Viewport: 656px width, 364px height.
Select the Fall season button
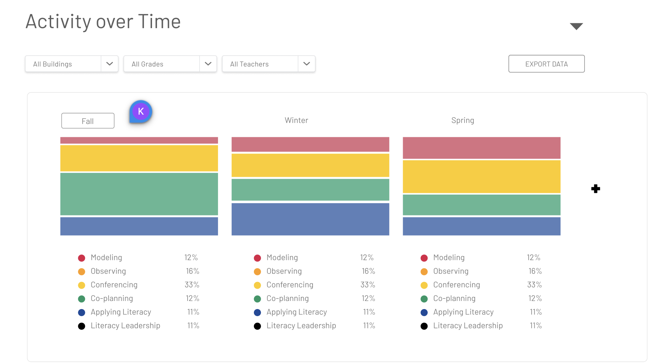[87, 121]
